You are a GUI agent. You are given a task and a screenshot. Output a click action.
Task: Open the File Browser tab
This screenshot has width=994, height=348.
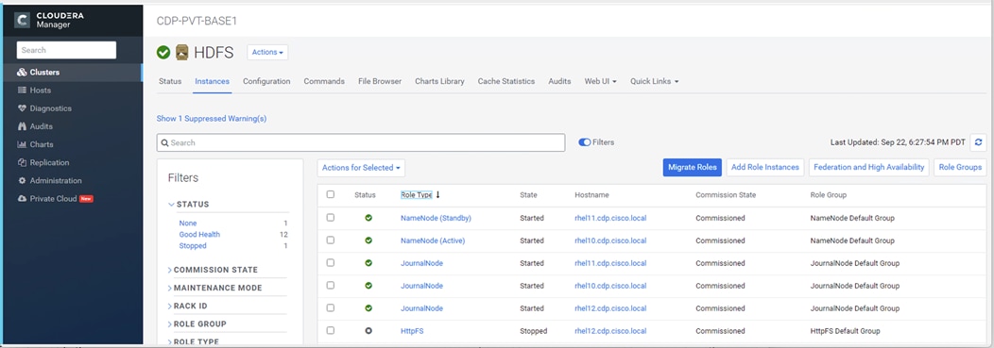(380, 82)
